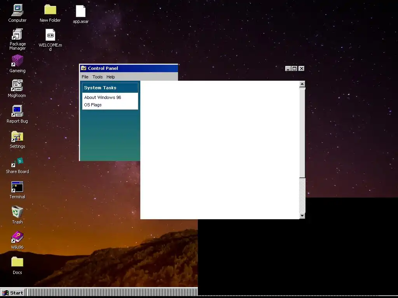
Task: Open the File menu in Control Panel
Action: [85, 77]
